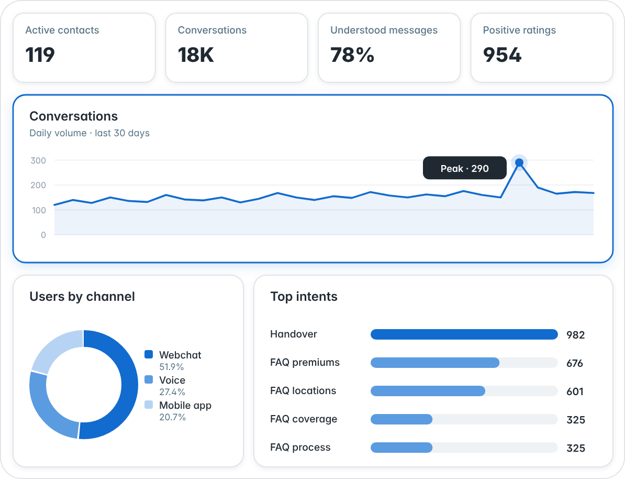Click the FAQ process intent label
This screenshot has width=625, height=479.
point(300,448)
